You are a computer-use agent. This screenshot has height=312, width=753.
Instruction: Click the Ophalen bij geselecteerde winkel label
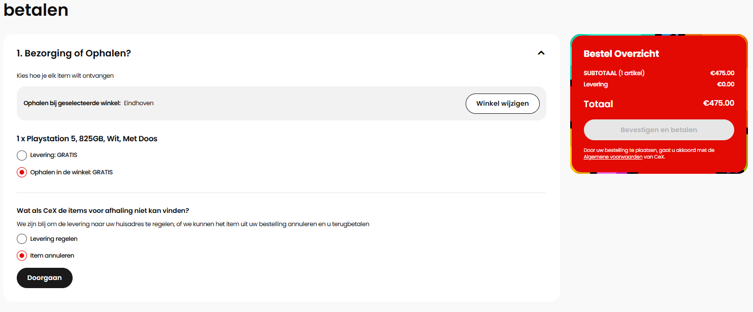click(72, 103)
